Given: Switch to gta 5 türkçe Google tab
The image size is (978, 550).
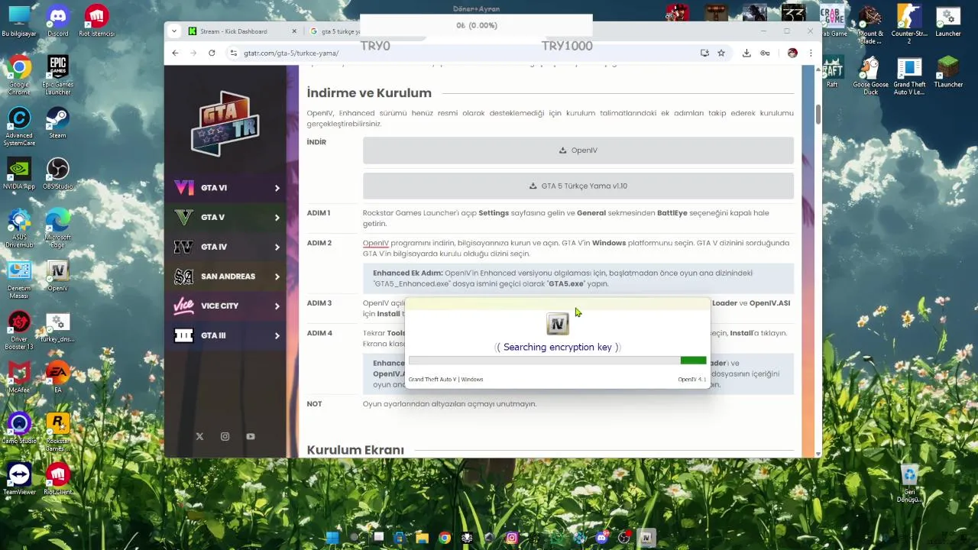Looking at the screenshot, I should (334, 31).
